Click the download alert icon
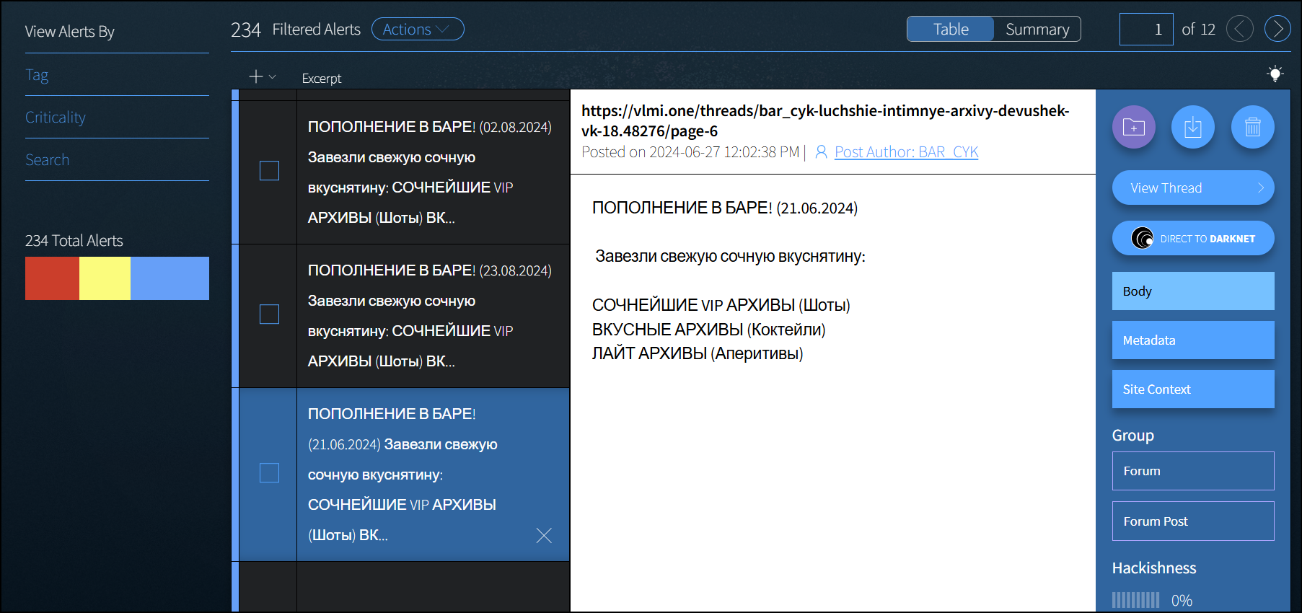1302x613 pixels. [1193, 128]
